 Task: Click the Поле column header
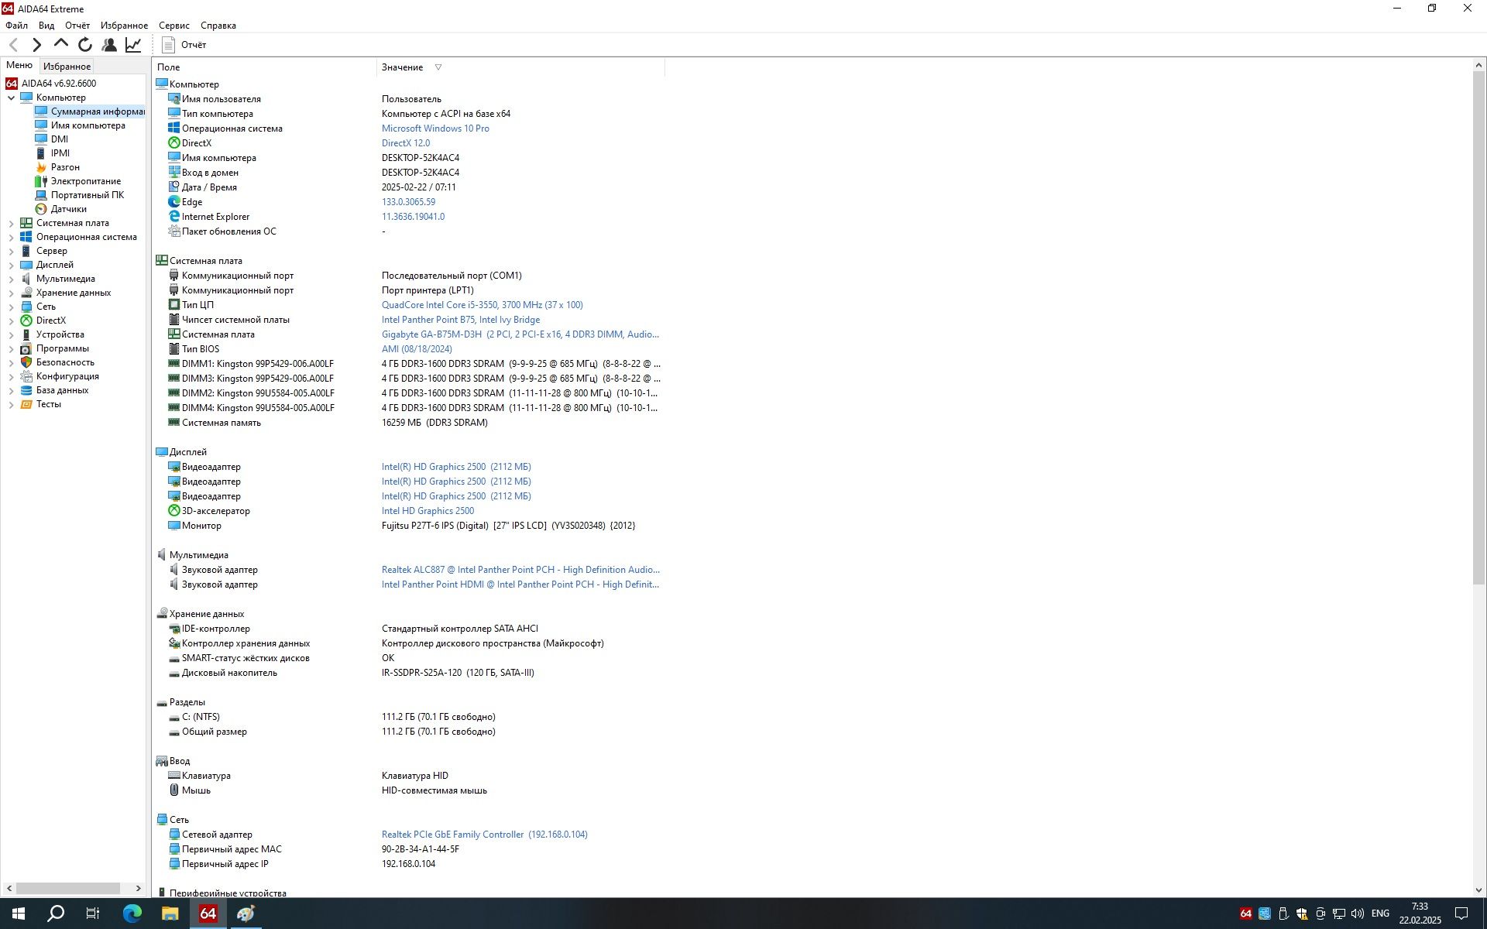(264, 67)
